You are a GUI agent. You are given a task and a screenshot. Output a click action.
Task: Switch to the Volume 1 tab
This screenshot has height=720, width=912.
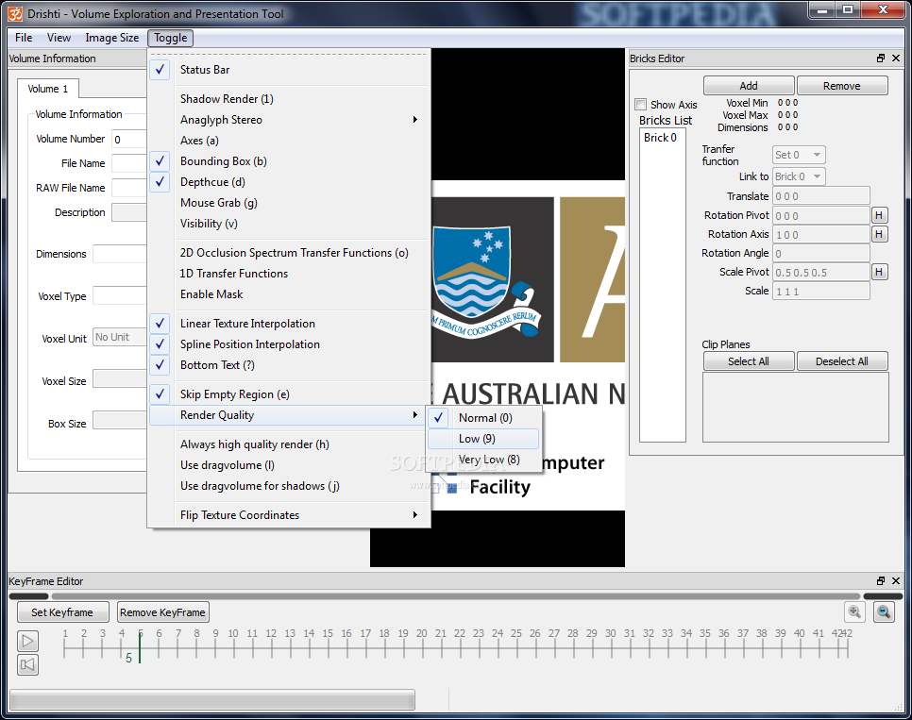point(48,89)
